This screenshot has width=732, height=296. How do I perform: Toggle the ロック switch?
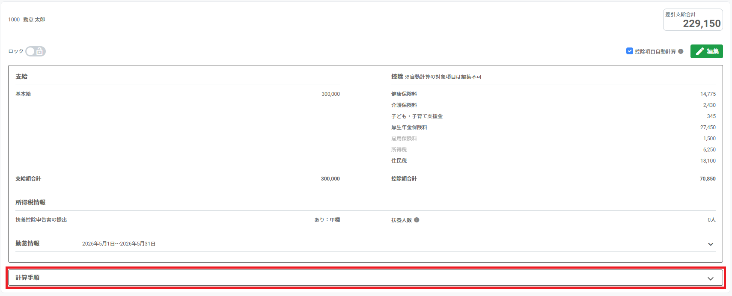tap(36, 51)
